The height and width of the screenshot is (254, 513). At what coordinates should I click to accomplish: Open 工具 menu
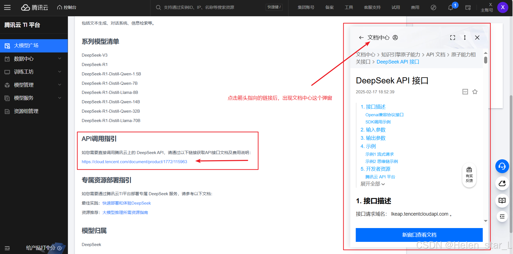349,7
